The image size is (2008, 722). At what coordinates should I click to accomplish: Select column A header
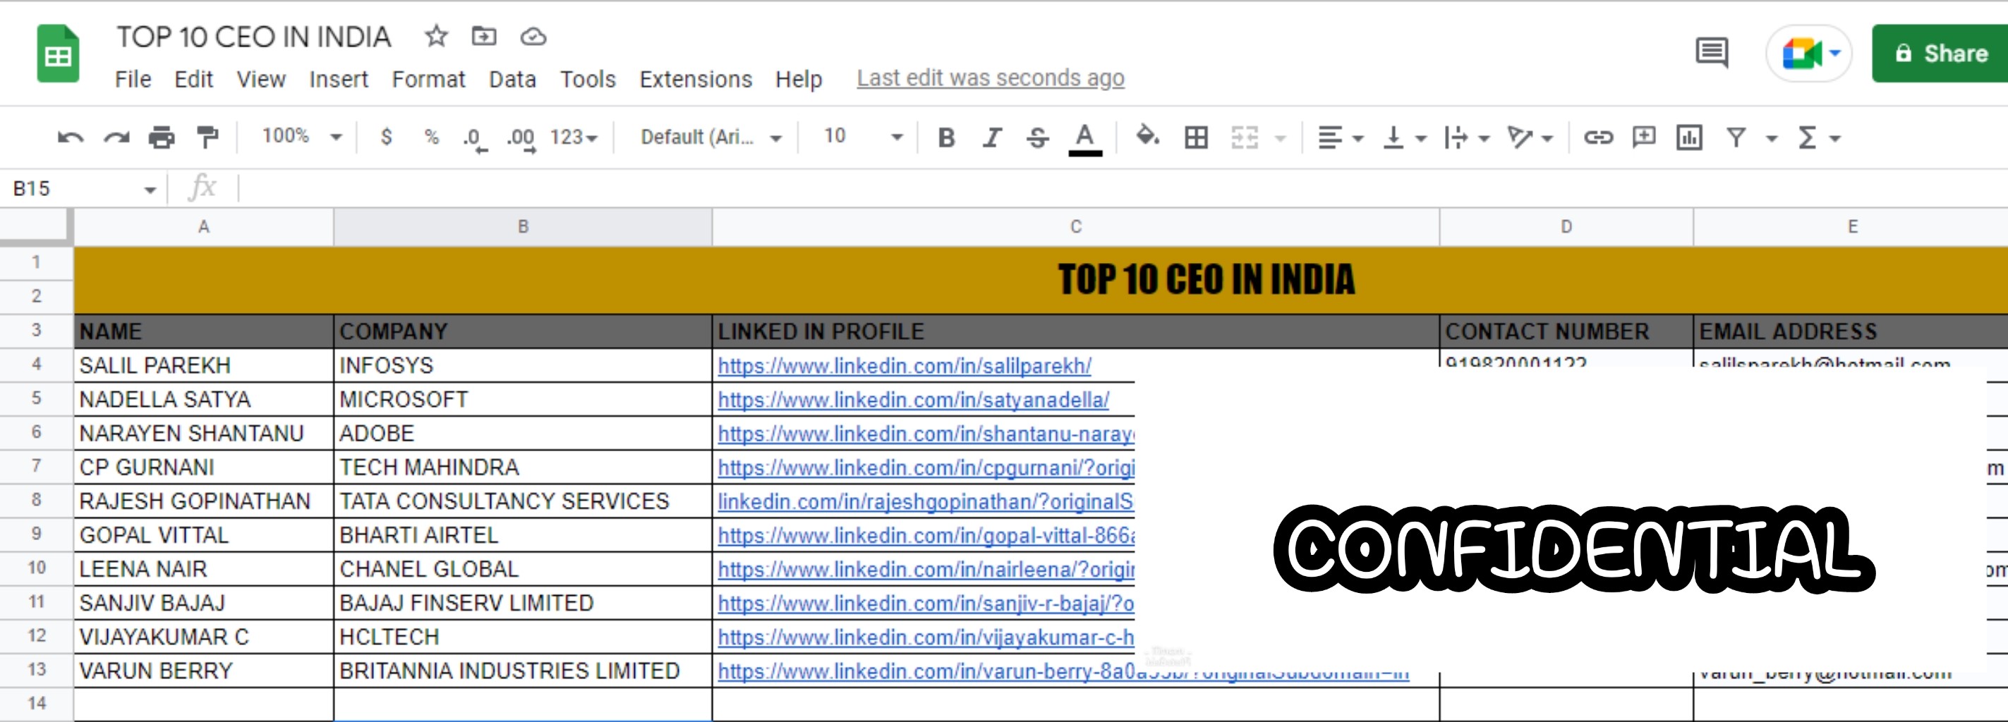pos(203,226)
